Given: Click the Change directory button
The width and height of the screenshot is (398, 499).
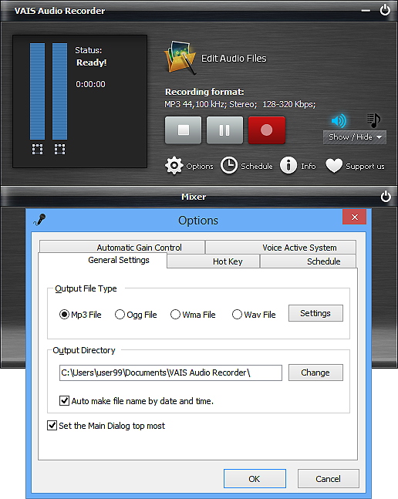Looking at the screenshot, I should point(315,373).
